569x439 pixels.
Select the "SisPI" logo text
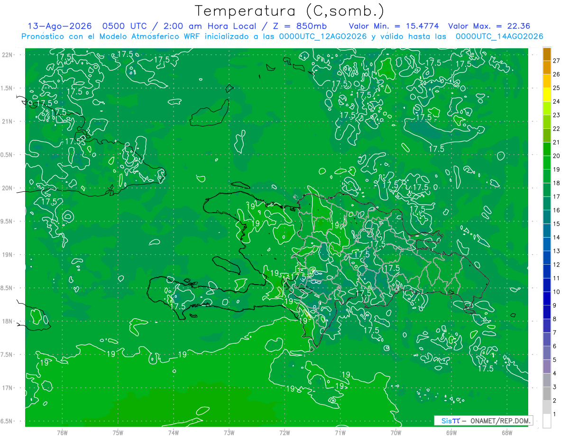[450, 421]
